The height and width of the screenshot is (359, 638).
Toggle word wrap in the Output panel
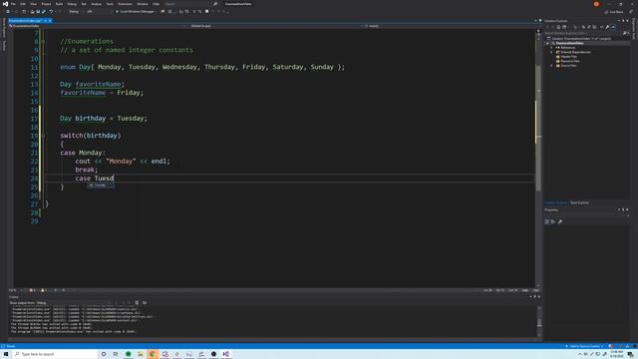(x=145, y=303)
